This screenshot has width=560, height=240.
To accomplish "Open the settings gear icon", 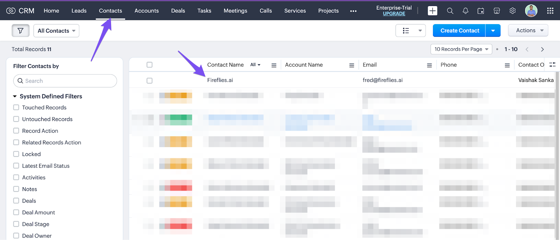I will point(512,11).
